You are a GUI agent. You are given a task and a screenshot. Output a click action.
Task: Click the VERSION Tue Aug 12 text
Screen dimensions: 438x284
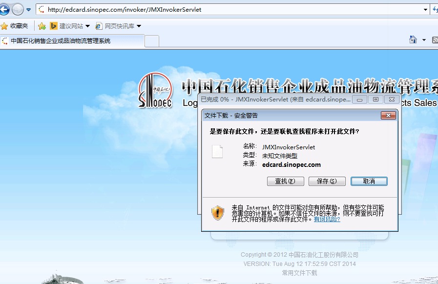[299, 264]
